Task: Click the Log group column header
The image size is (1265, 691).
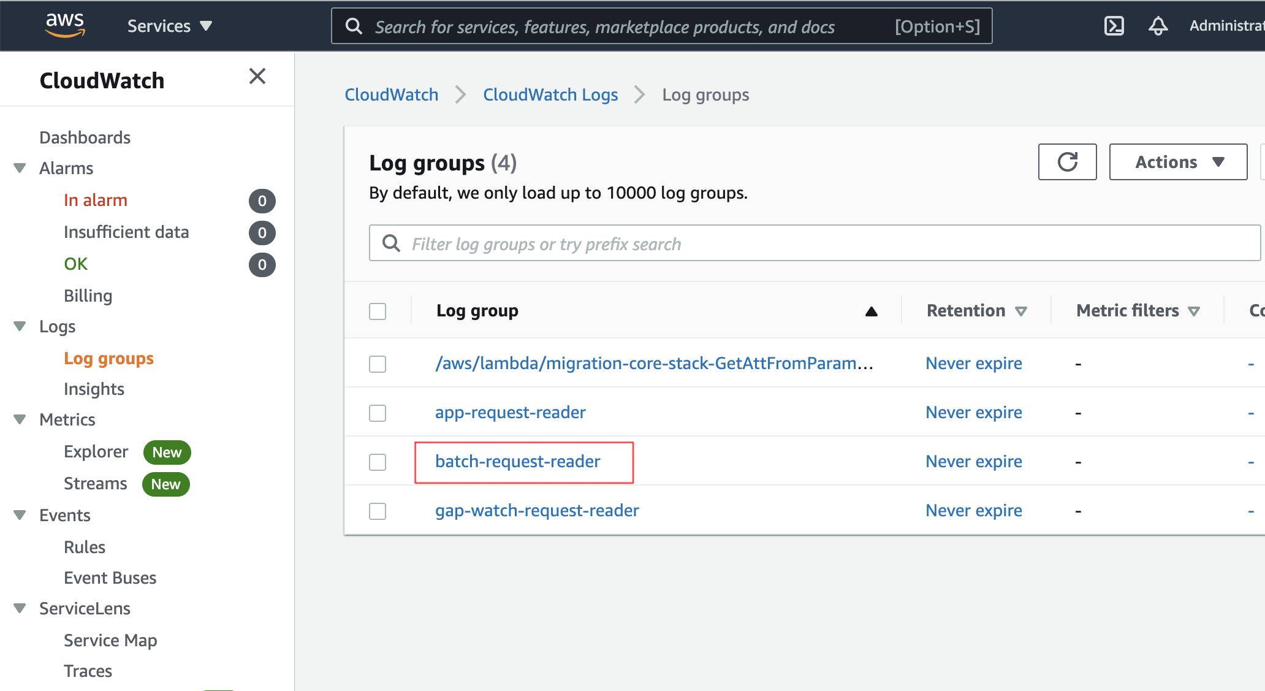Action: click(477, 311)
